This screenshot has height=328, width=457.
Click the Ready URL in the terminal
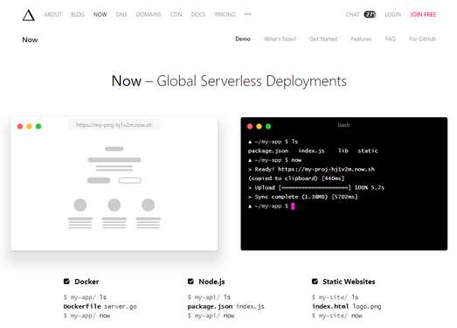pyautogui.click(x=326, y=170)
